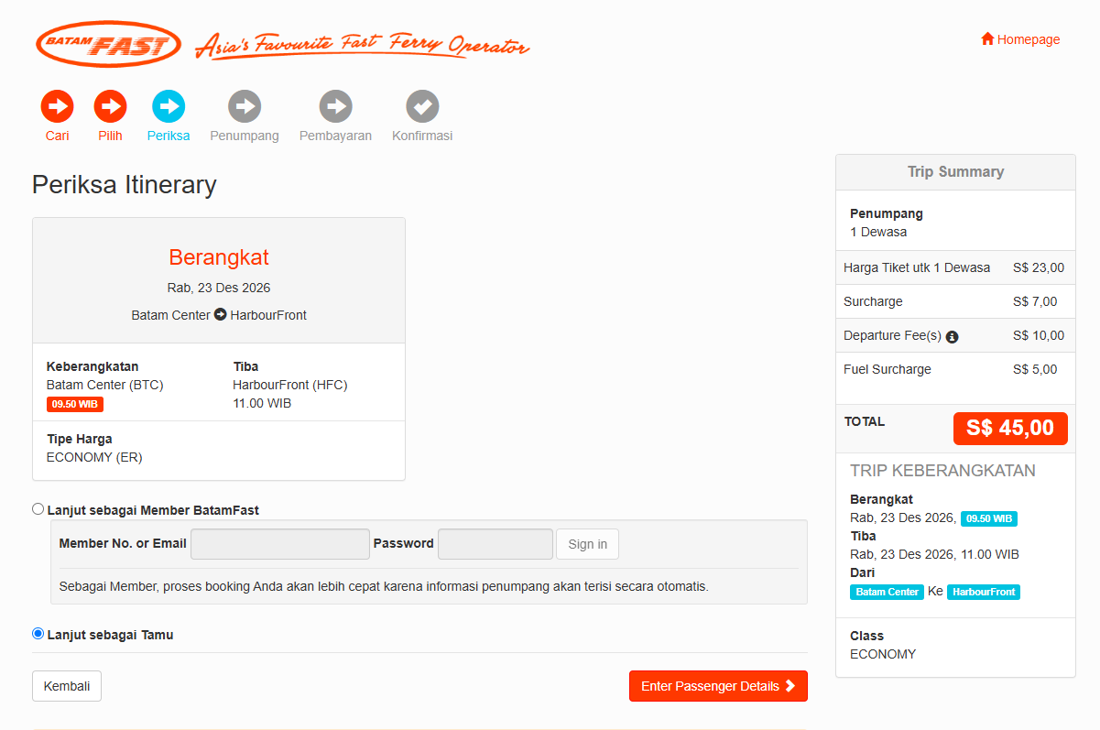
Task: Click the Pilih step label
Action: pyautogui.click(x=110, y=136)
